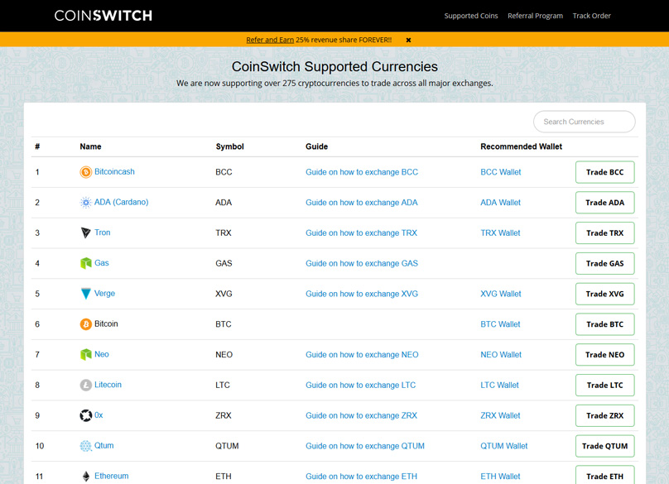Open Bitcoincash currency link
The image size is (669, 484).
pyautogui.click(x=114, y=171)
